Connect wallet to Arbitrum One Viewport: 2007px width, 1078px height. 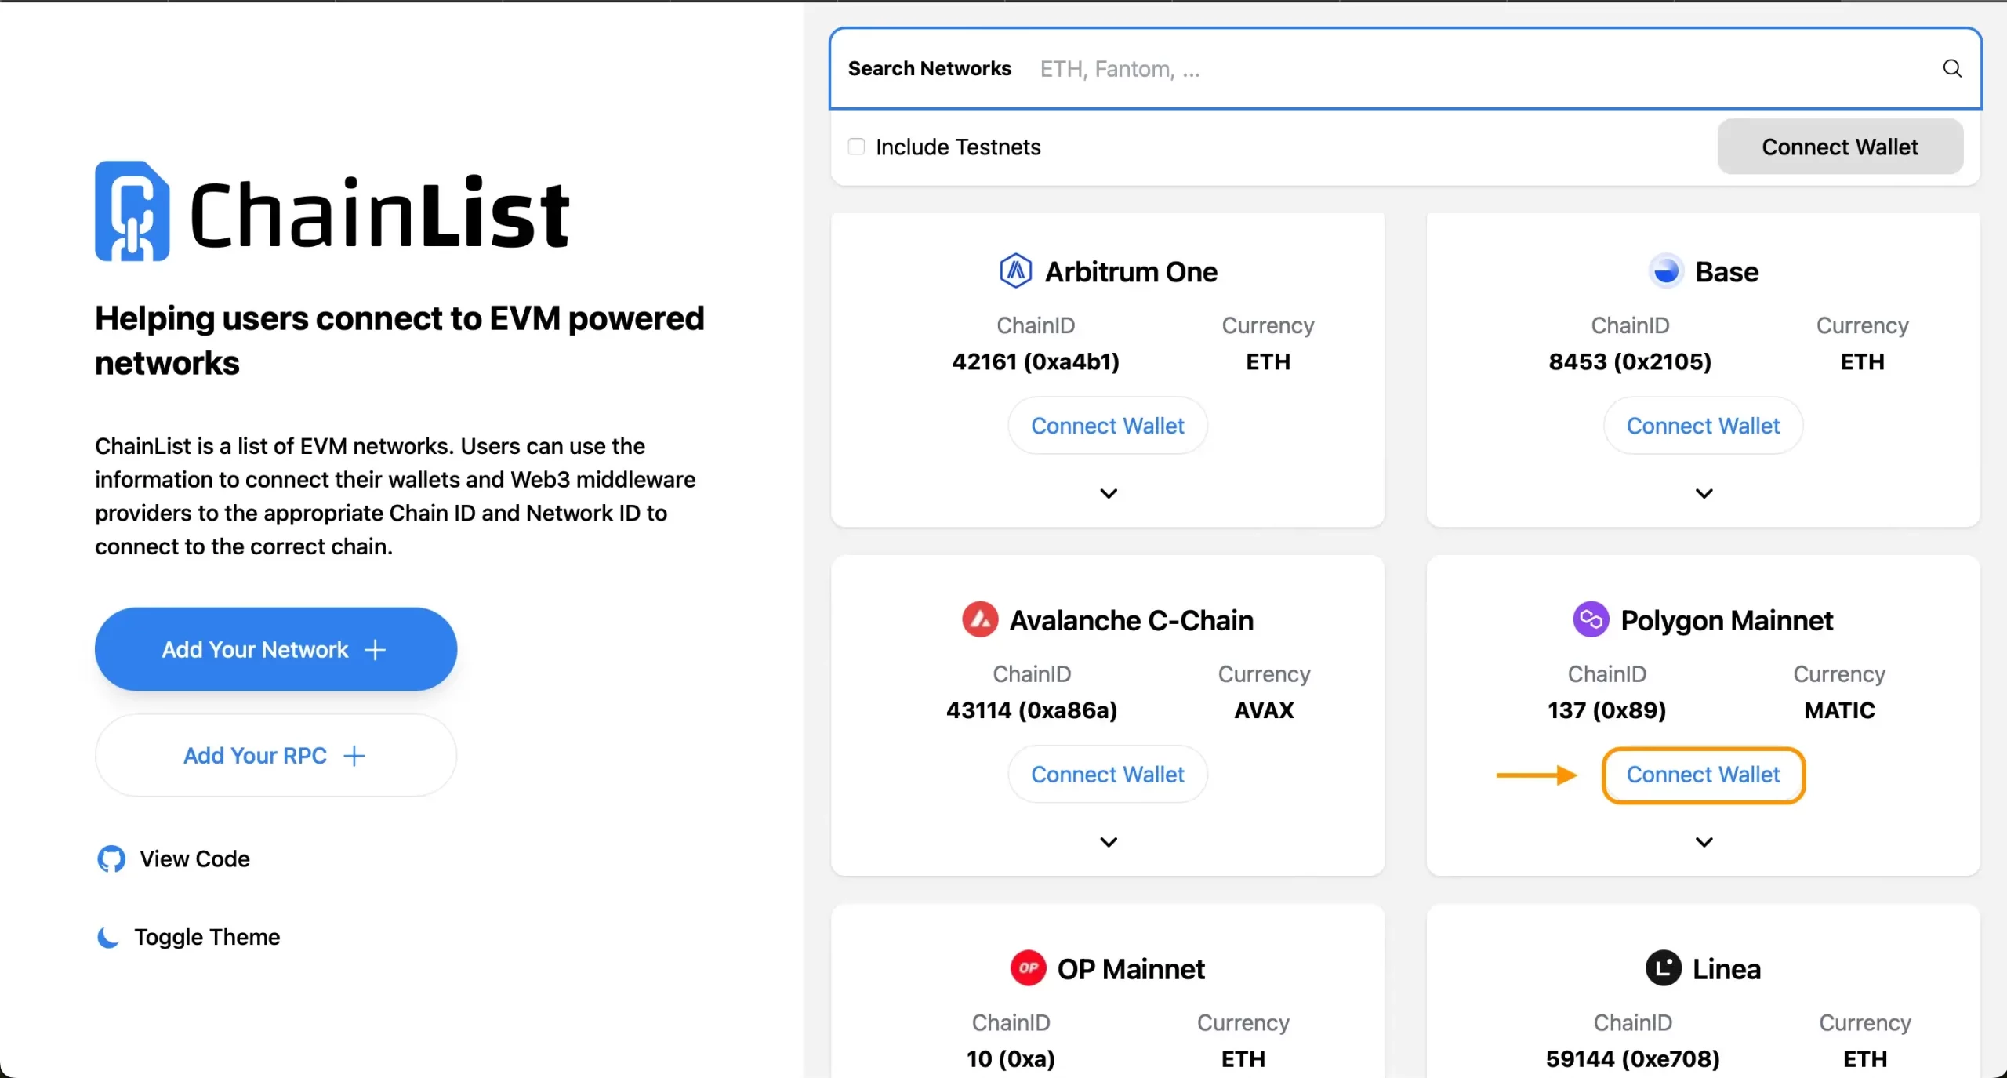1107,425
